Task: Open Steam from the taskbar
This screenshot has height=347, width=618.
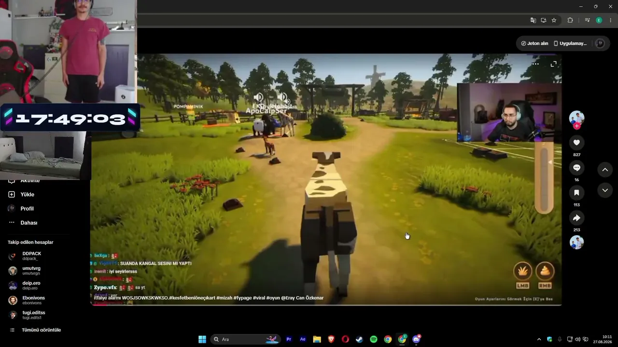Action: pos(359,339)
